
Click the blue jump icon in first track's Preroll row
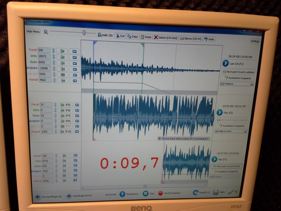[74, 52]
